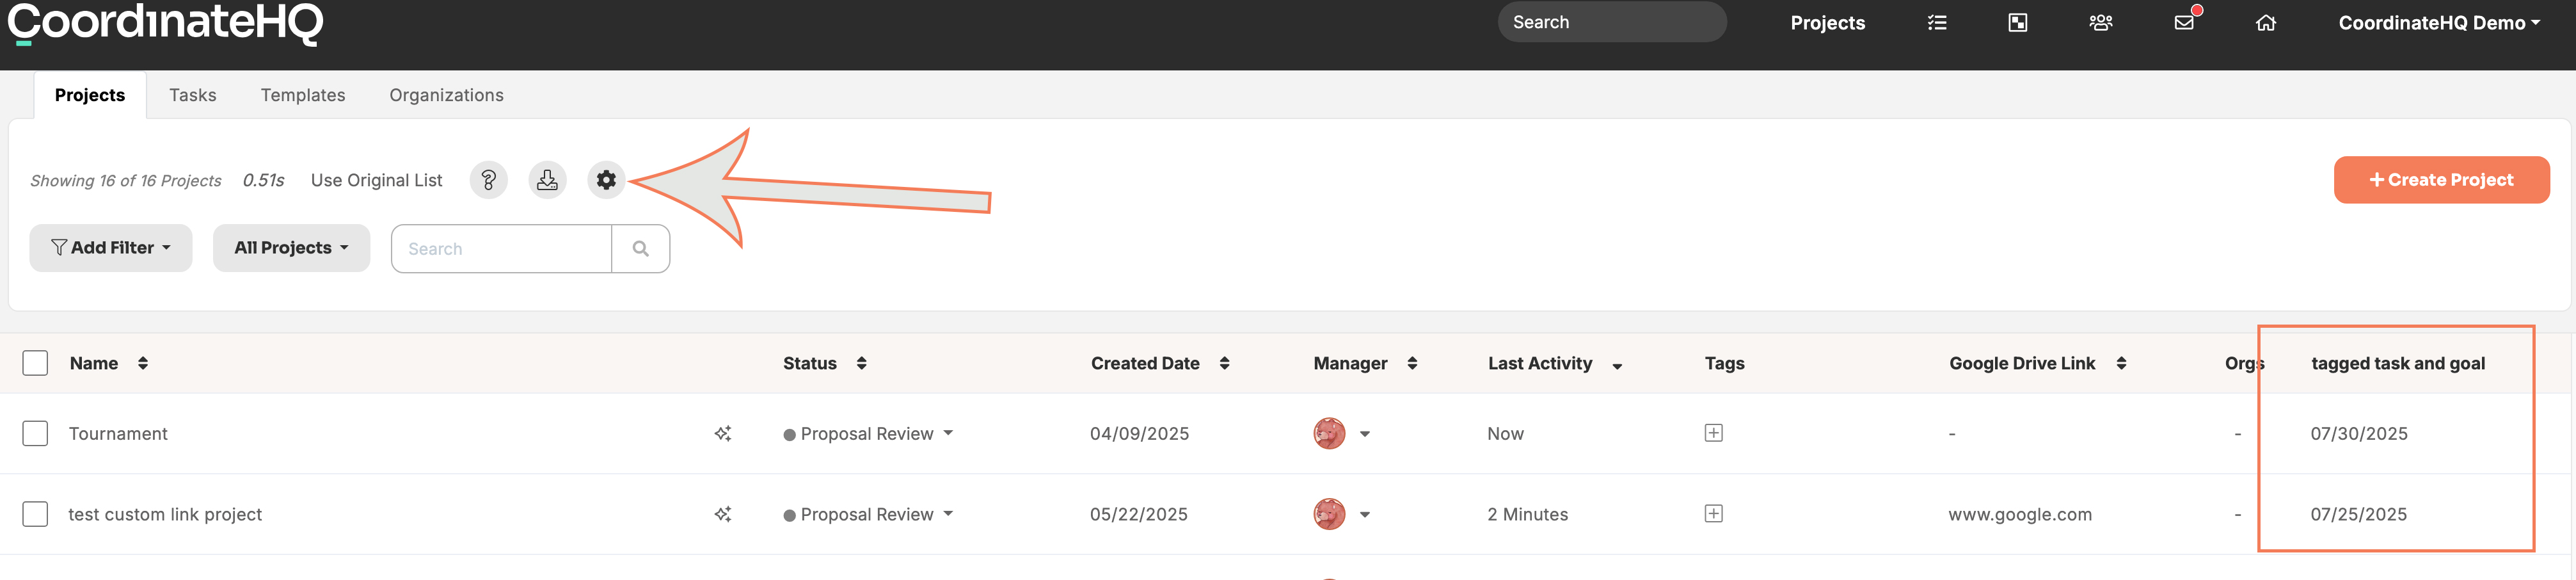Click the Now last activity cell
The image size is (2576, 580).
point(1505,433)
